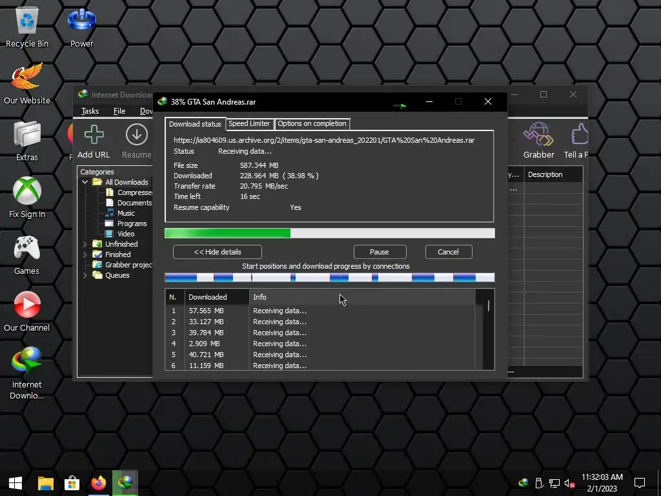Click the Resume toolbar icon in IDM
This screenshot has height=496, width=661.
coord(137,141)
